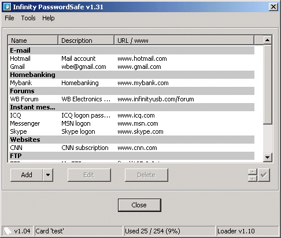This screenshot has width=281, height=238.
Task: Click the CNN subscription description cell
Action: pyautogui.click(x=85, y=148)
